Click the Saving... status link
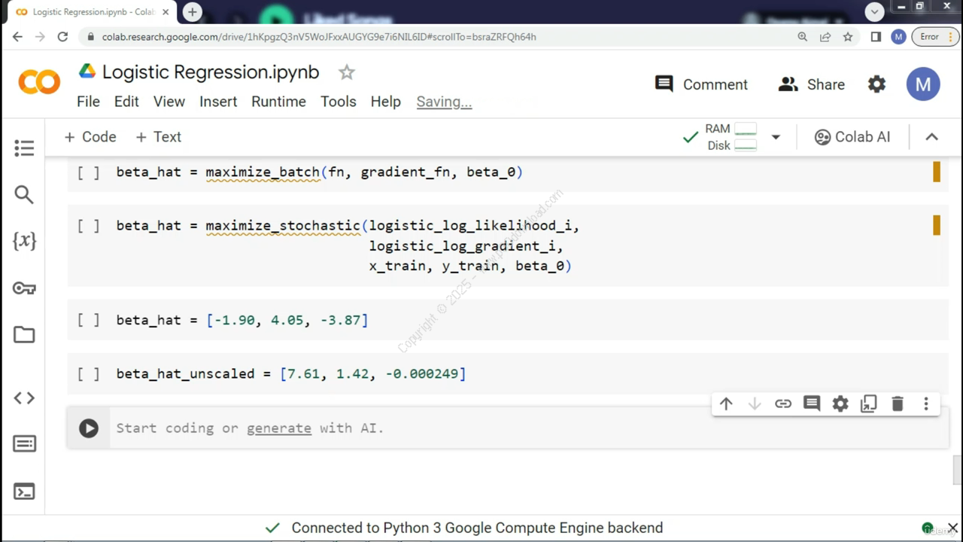 tap(444, 102)
